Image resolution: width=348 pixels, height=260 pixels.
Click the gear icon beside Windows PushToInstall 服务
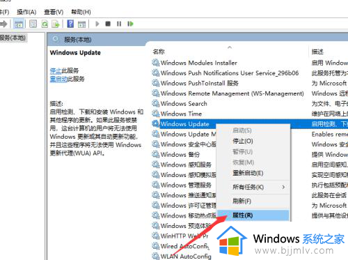(155, 83)
